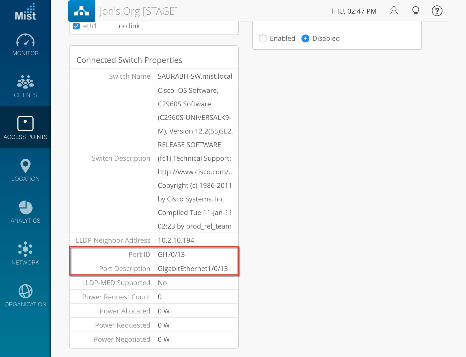Open the Analytics section
Viewport: 466px width, 357px height.
click(25, 212)
